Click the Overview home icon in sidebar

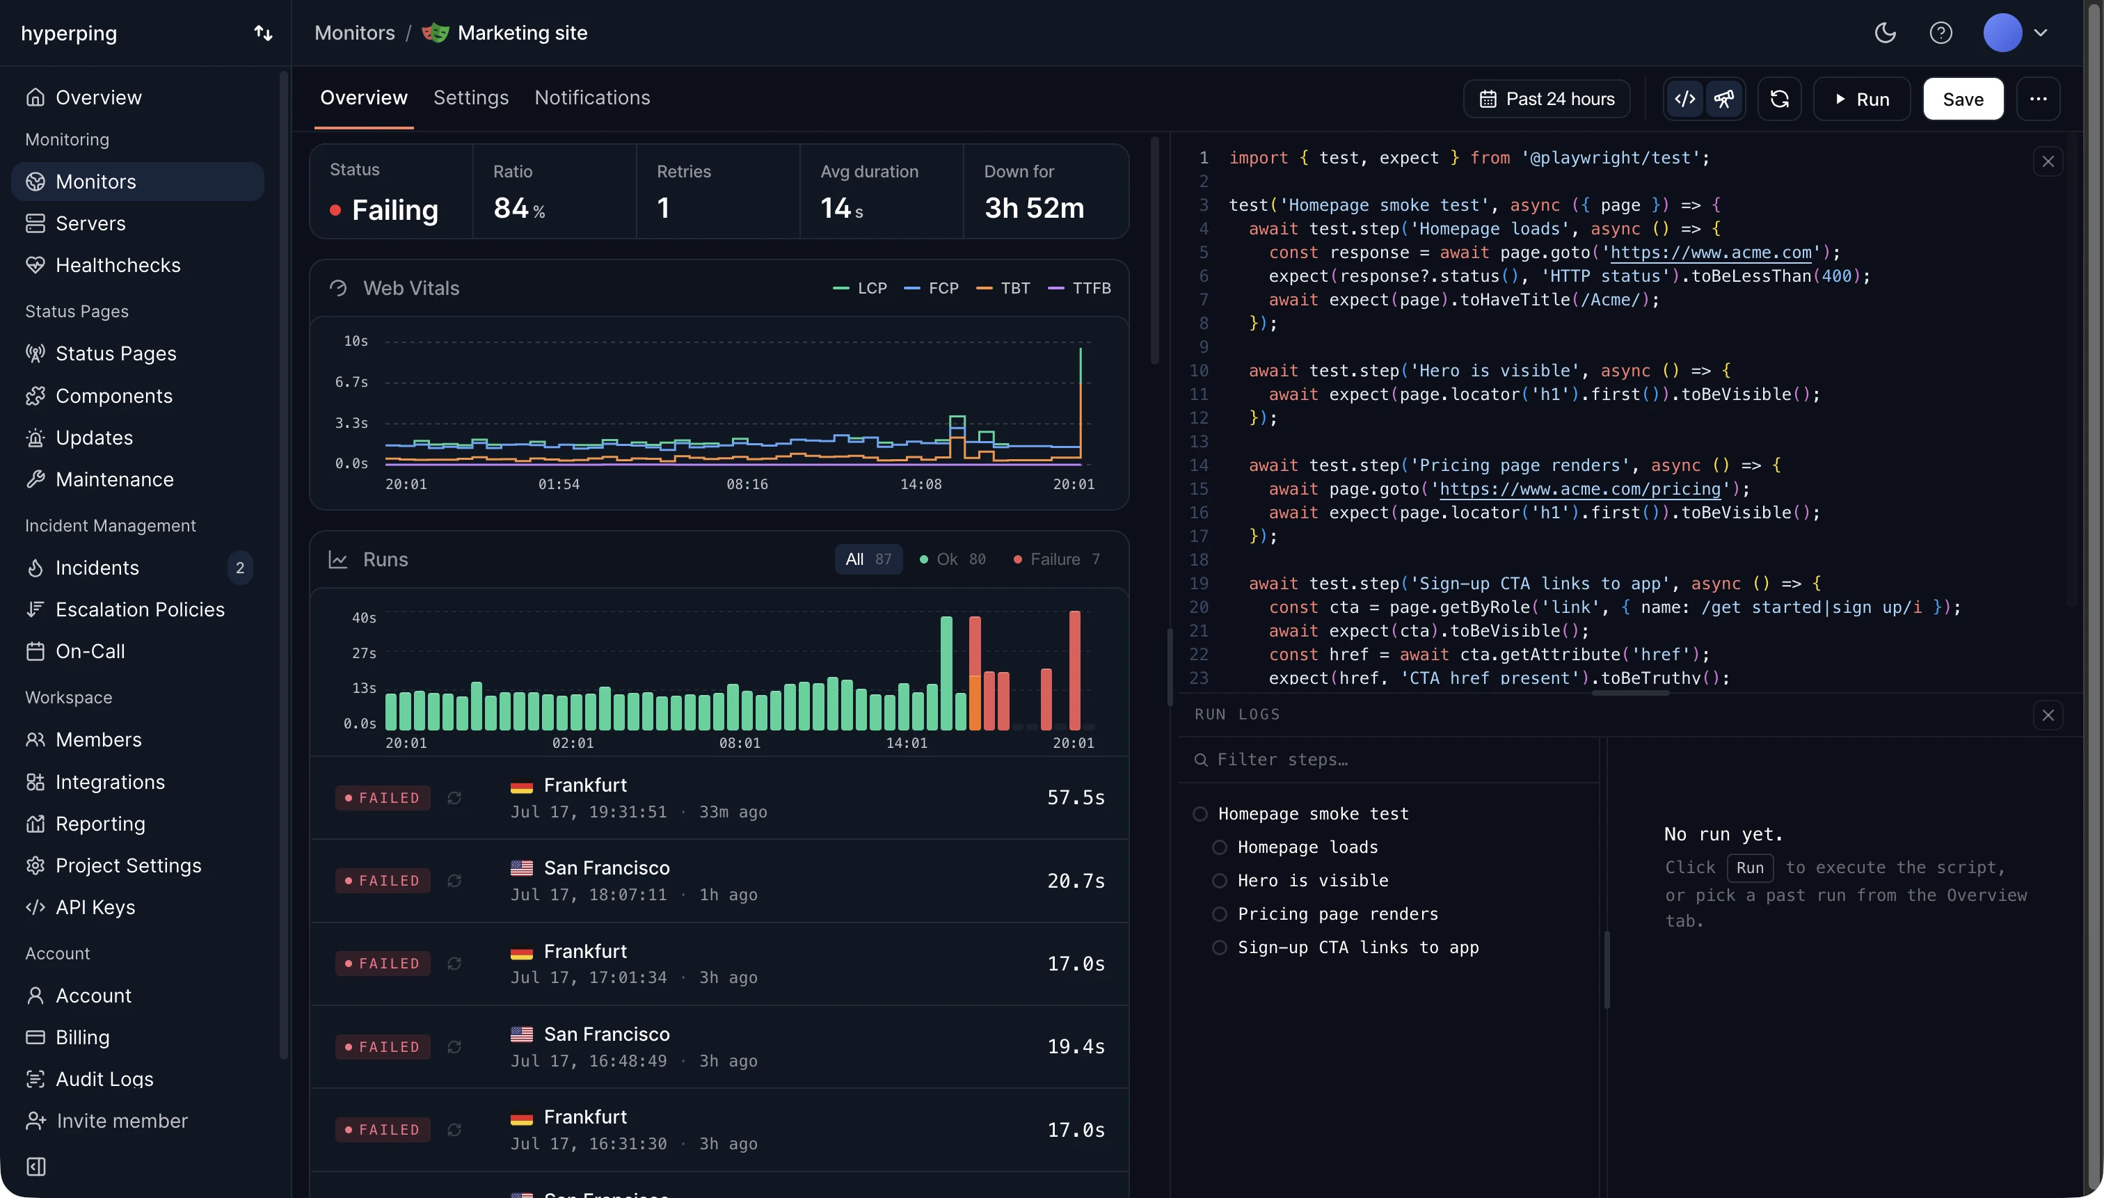(x=35, y=97)
